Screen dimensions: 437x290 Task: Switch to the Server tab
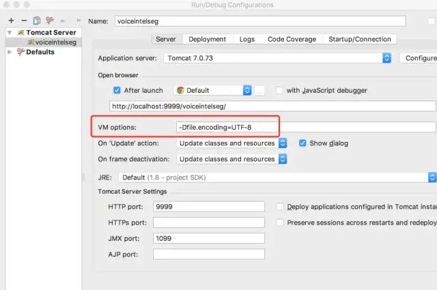pyautogui.click(x=166, y=40)
